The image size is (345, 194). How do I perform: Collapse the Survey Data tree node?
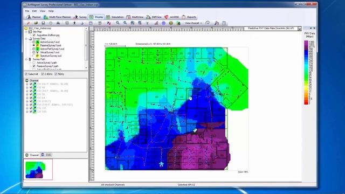pos(26,39)
